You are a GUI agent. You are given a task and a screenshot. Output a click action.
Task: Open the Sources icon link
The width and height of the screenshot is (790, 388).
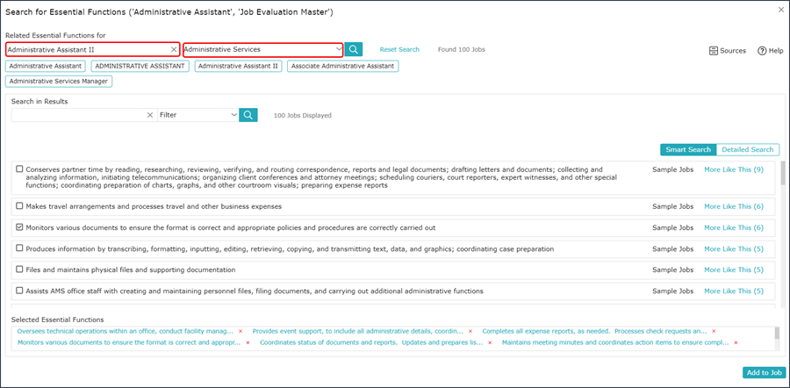coord(714,50)
